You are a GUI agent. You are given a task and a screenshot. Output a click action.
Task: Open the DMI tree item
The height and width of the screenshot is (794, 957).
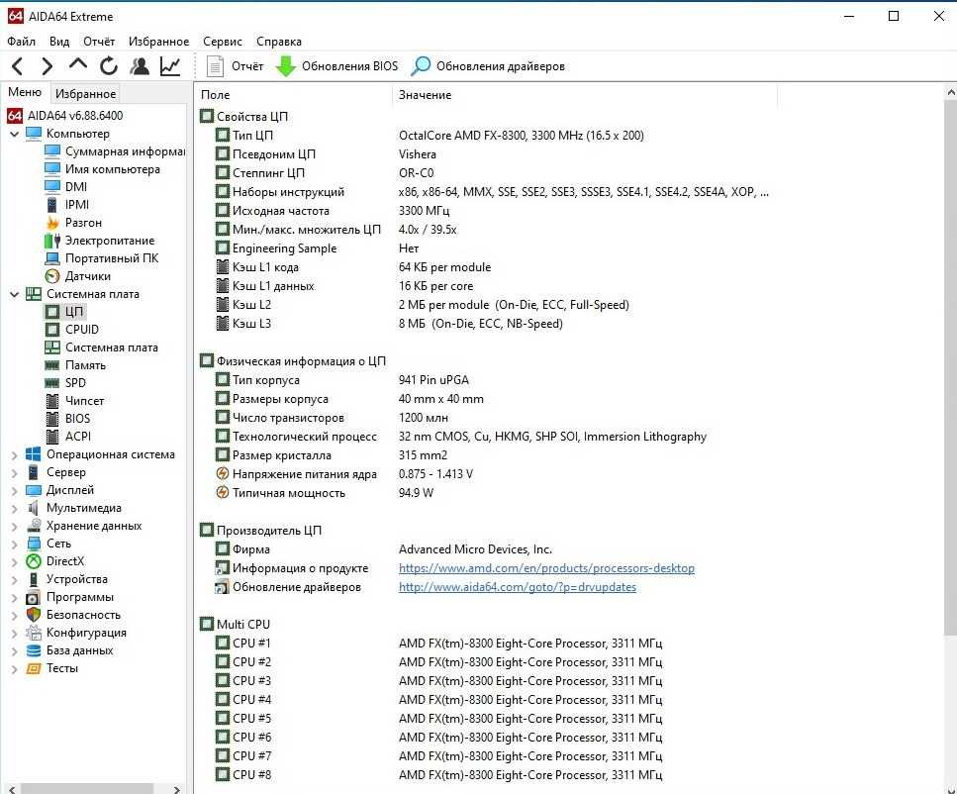66,187
